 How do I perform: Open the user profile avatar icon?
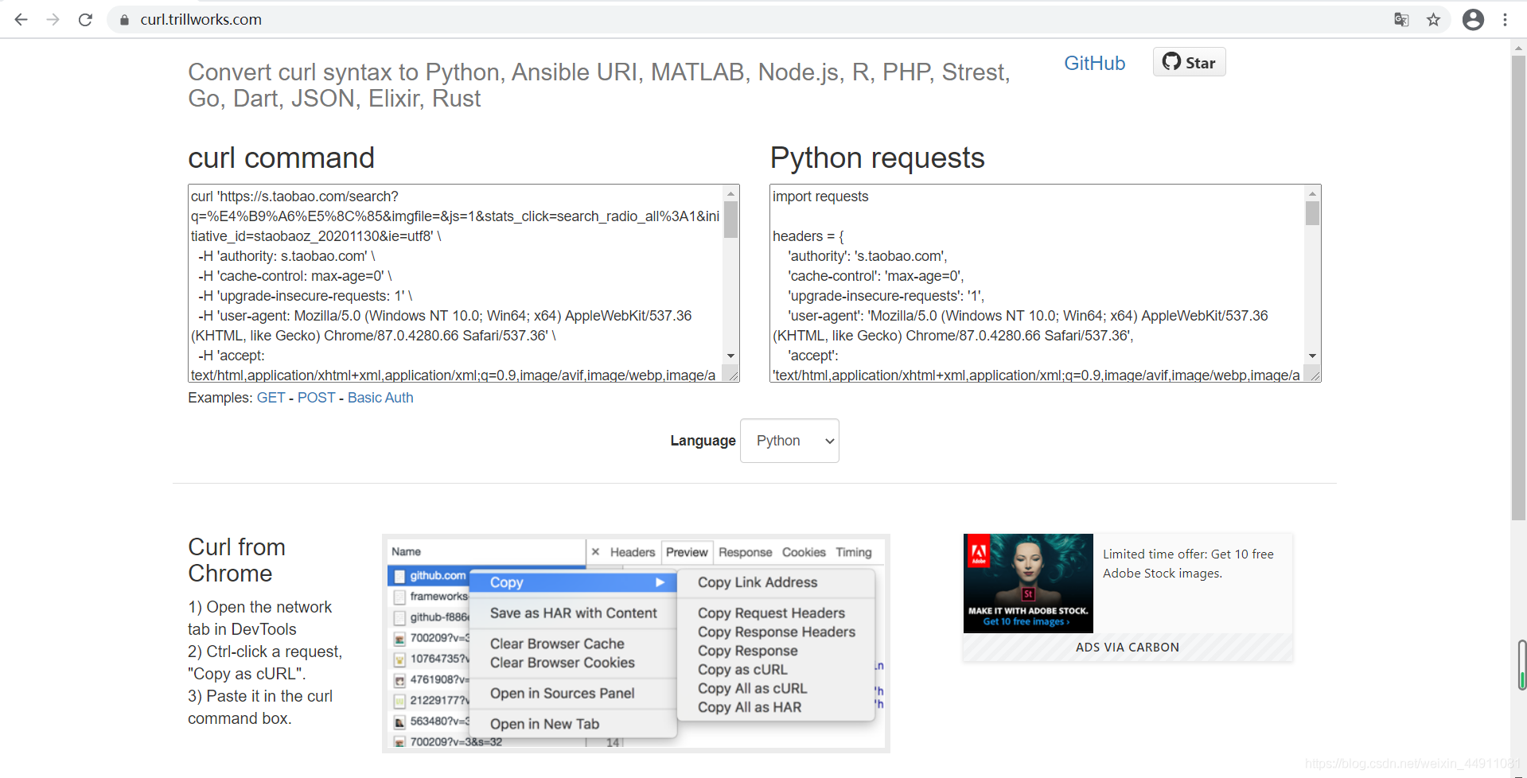click(1473, 20)
